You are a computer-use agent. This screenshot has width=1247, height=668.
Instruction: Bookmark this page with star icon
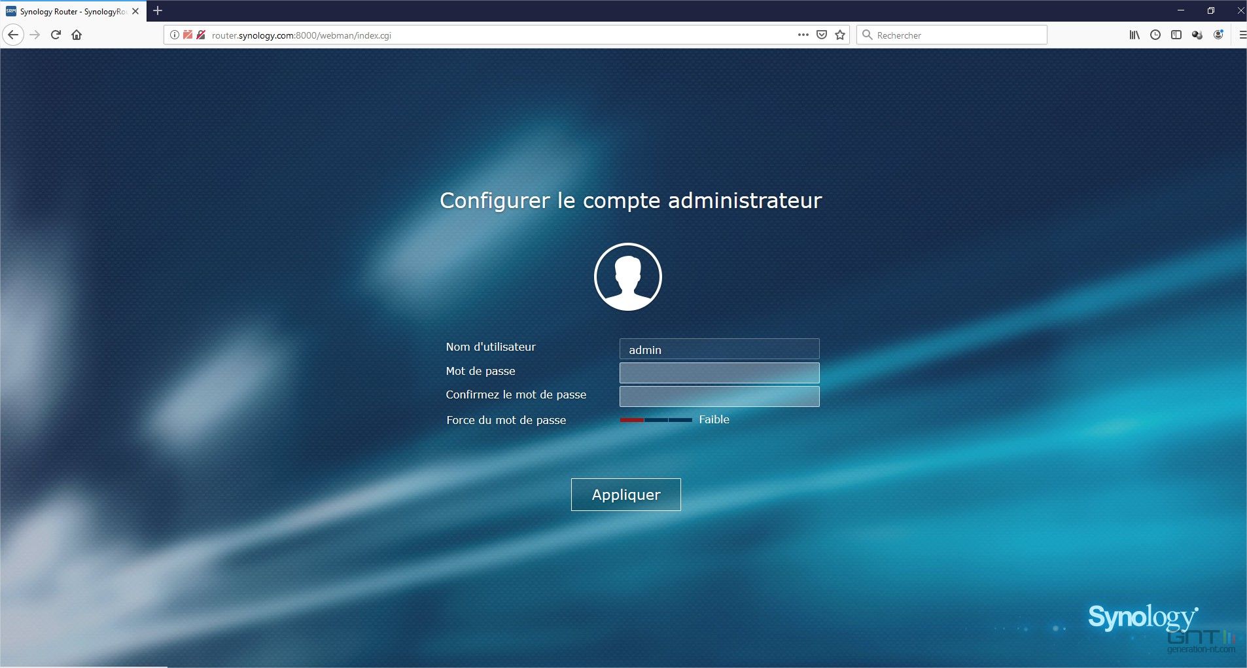[840, 35]
